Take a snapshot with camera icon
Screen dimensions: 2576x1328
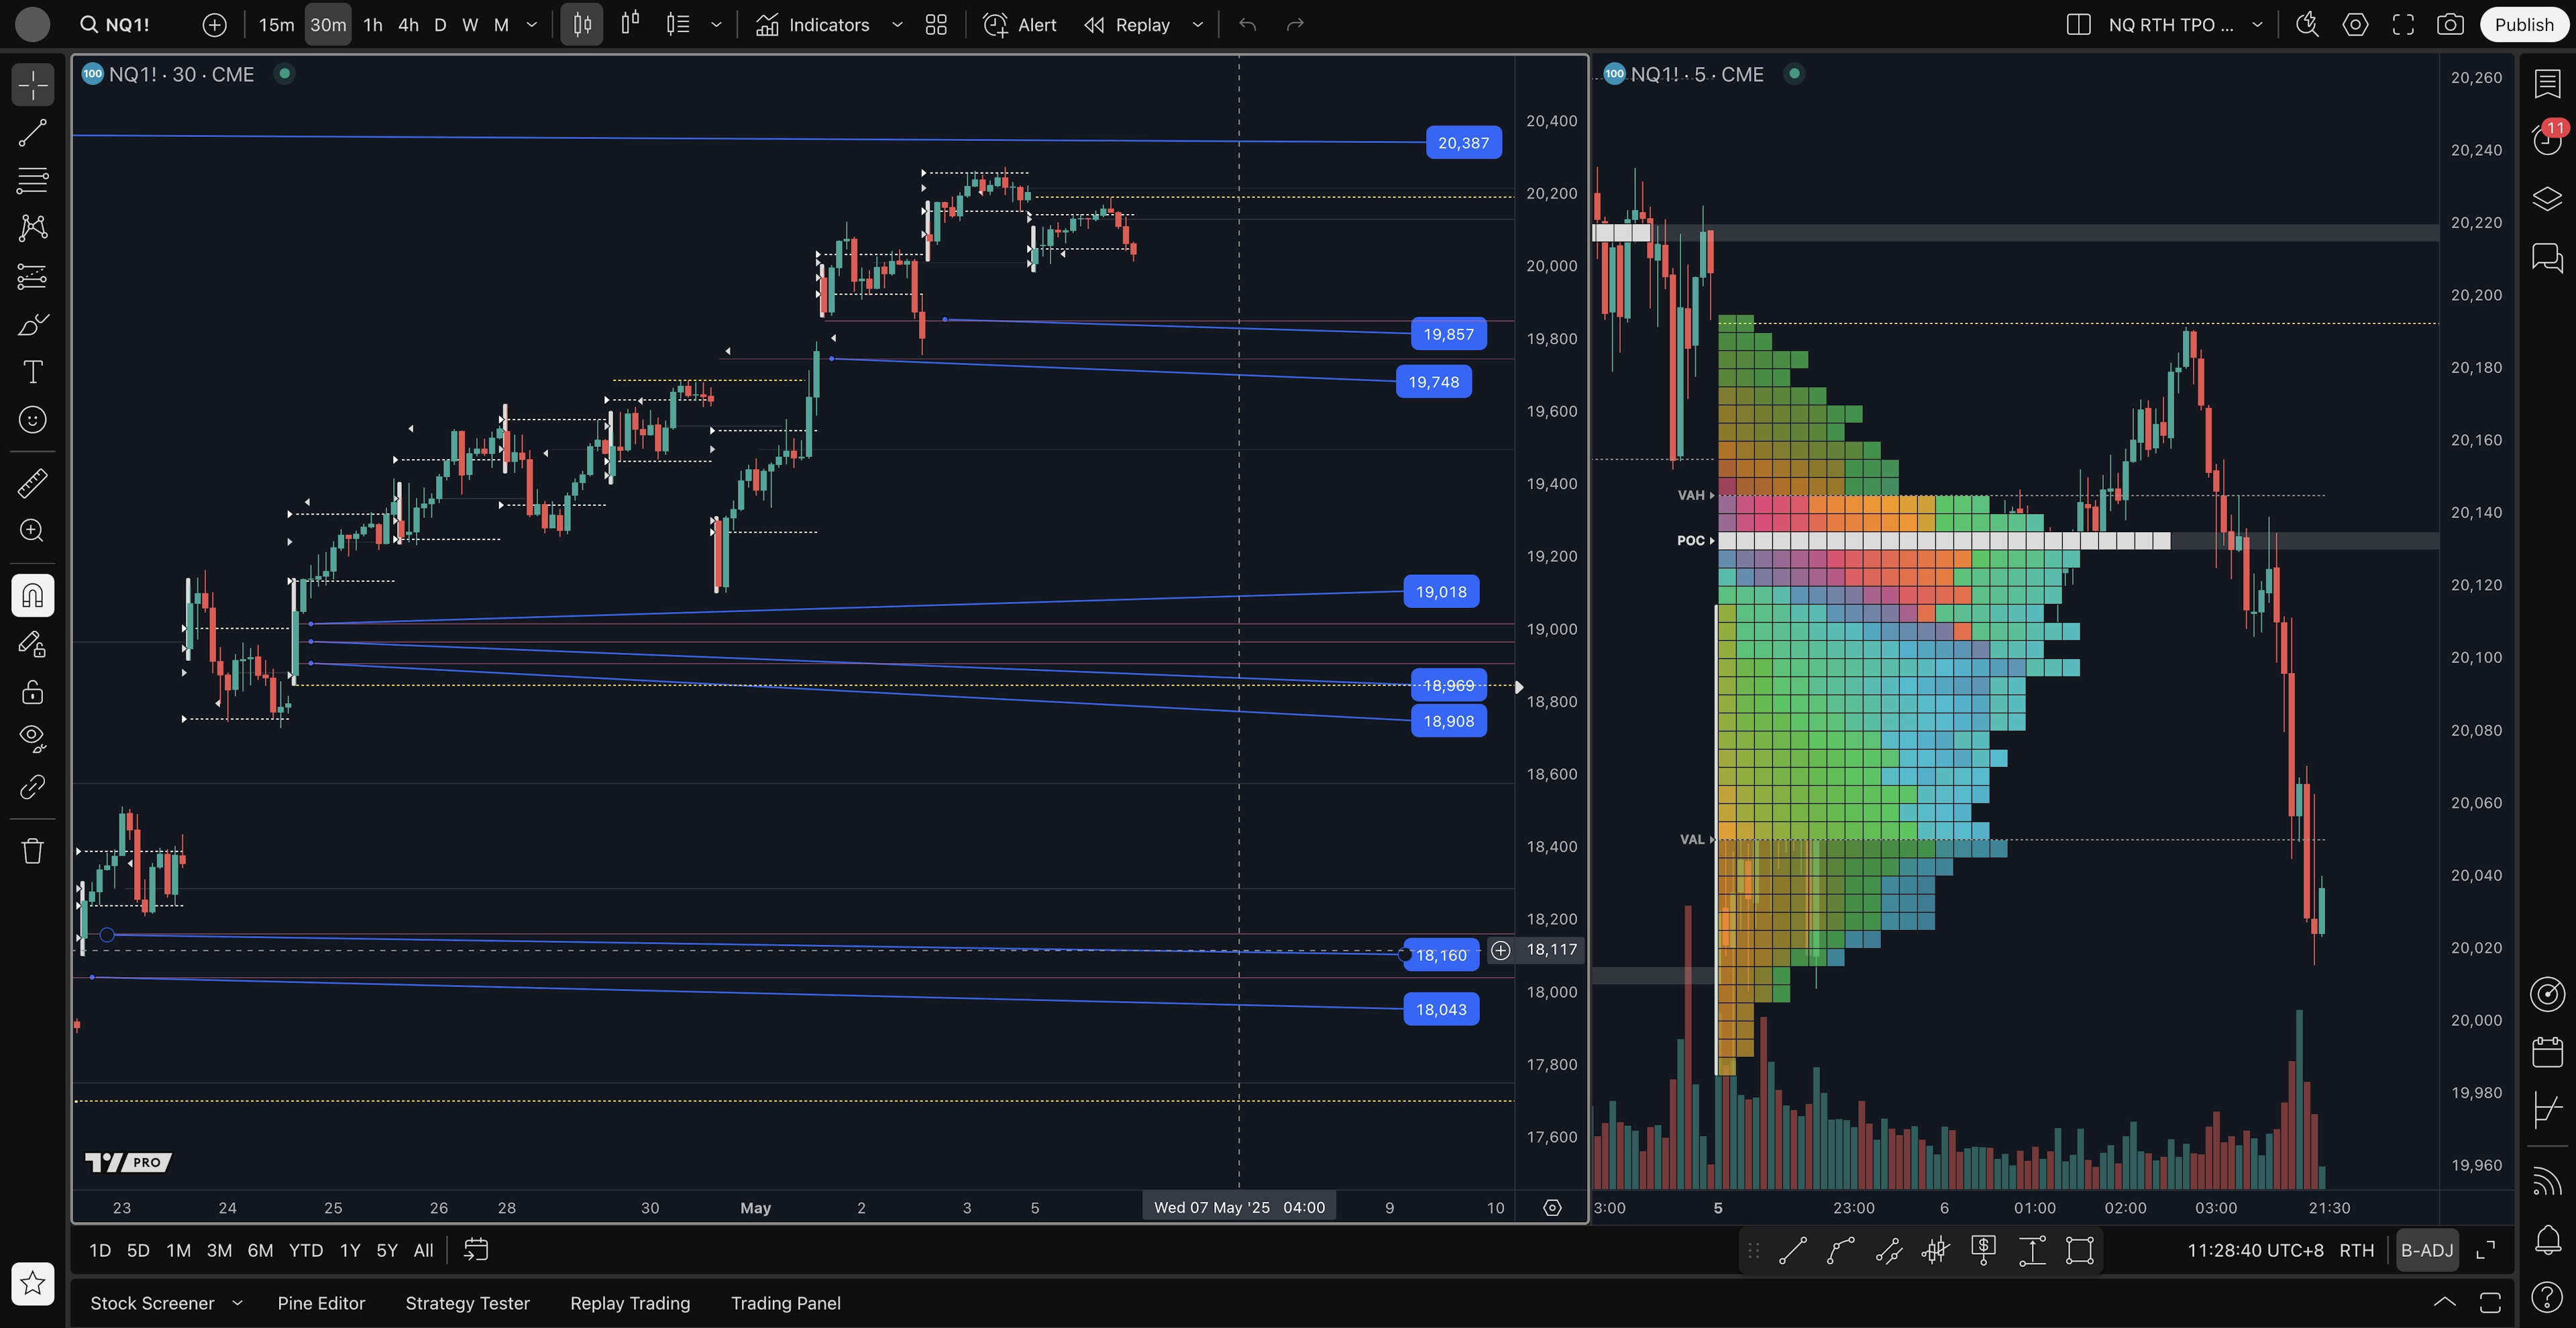point(2450,25)
